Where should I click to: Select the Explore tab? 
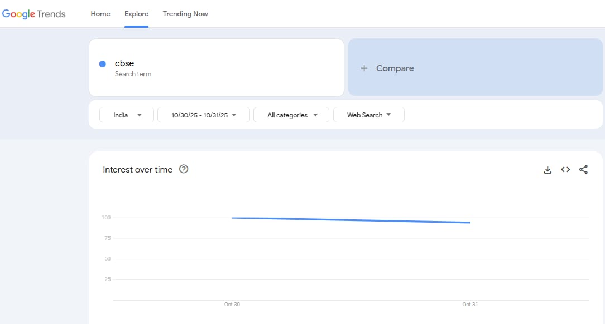coord(136,14)
